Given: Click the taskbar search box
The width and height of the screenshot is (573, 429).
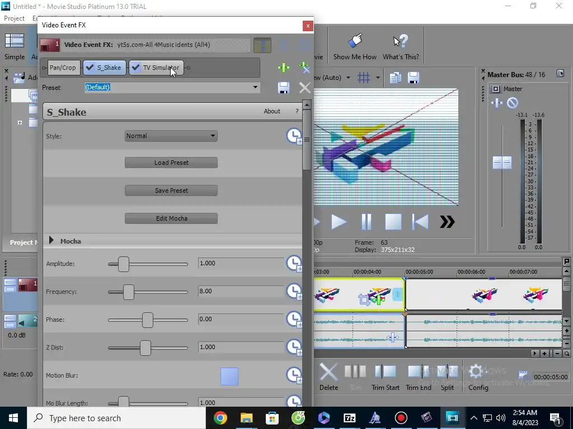Looking at the screenshot, I should coord(116,418).
